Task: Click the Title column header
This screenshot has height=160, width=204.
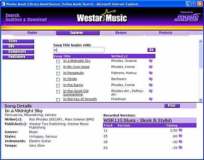Action: pos(67,56)
